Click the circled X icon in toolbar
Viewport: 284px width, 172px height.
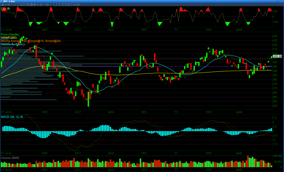click(x=78, y=5)
